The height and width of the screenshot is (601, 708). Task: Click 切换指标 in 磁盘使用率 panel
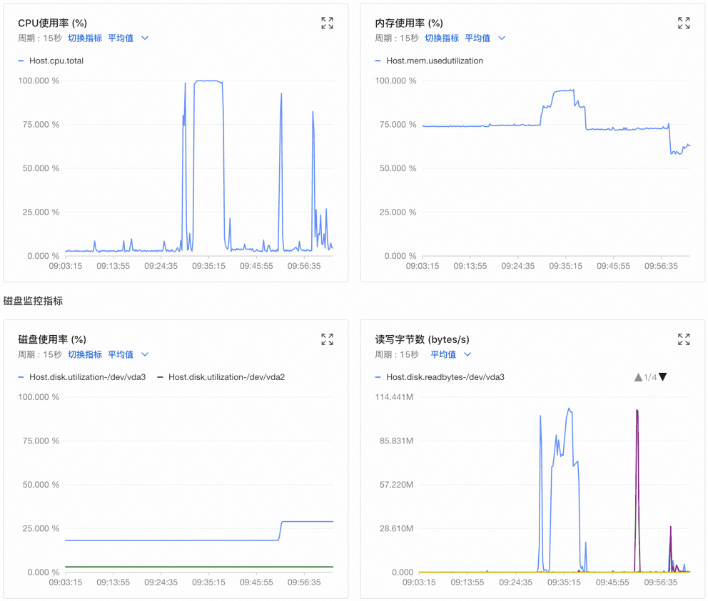85,354
